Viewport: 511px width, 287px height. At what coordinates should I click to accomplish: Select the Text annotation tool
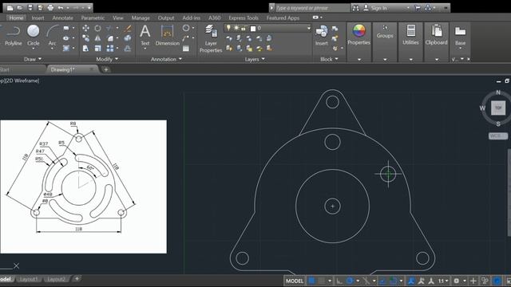145,35
